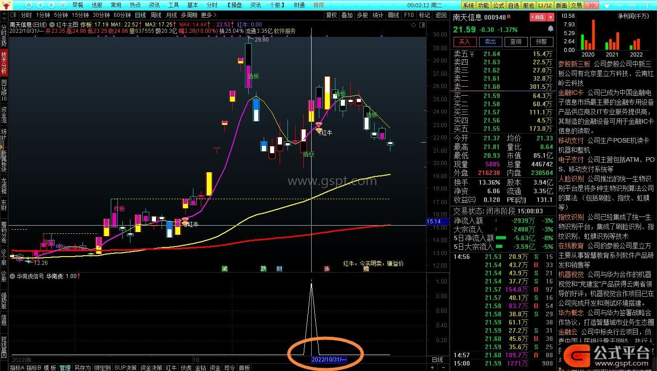Switch to the 60分钟 period
This screenshot has width=657, height=371.
tap(122, 15)
